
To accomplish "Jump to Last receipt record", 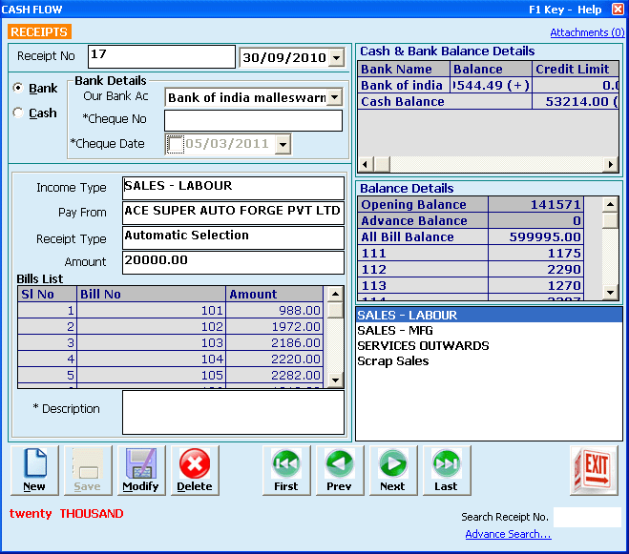I will [447, 470].
